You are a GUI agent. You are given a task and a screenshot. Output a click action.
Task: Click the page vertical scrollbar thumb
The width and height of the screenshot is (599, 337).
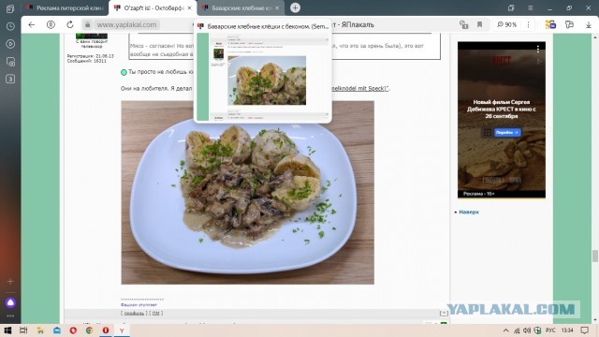(x=595, y=256)
